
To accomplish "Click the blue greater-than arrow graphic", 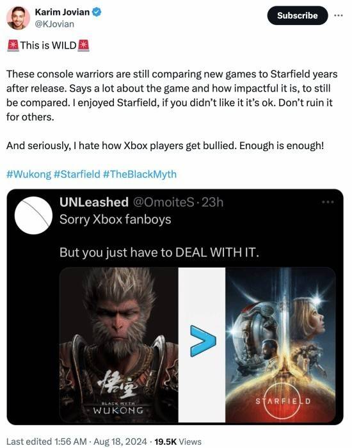I will [203, 341].
